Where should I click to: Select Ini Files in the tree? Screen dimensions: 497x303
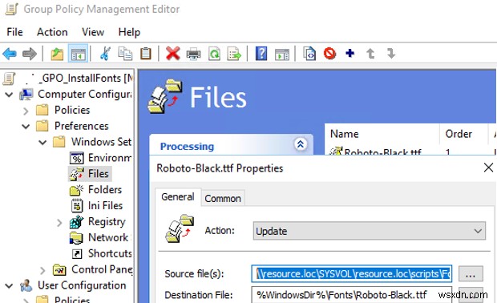(105, 205)
